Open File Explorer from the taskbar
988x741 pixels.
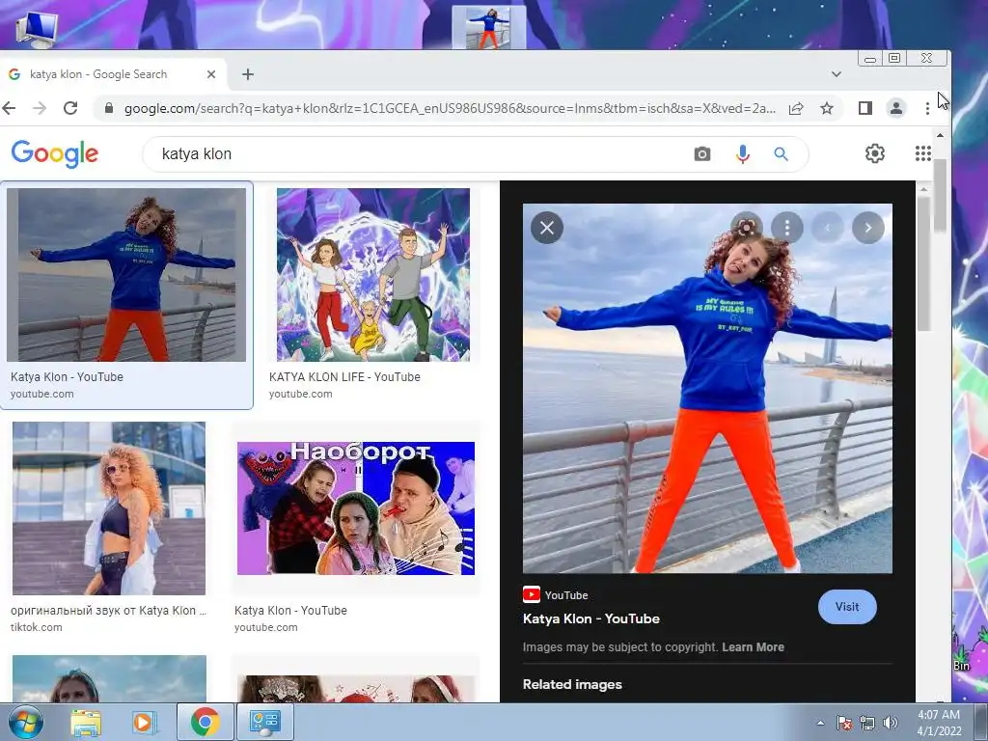tap(86, 722)
